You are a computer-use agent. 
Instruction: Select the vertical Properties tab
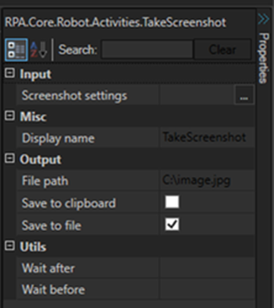pos(263,58)
